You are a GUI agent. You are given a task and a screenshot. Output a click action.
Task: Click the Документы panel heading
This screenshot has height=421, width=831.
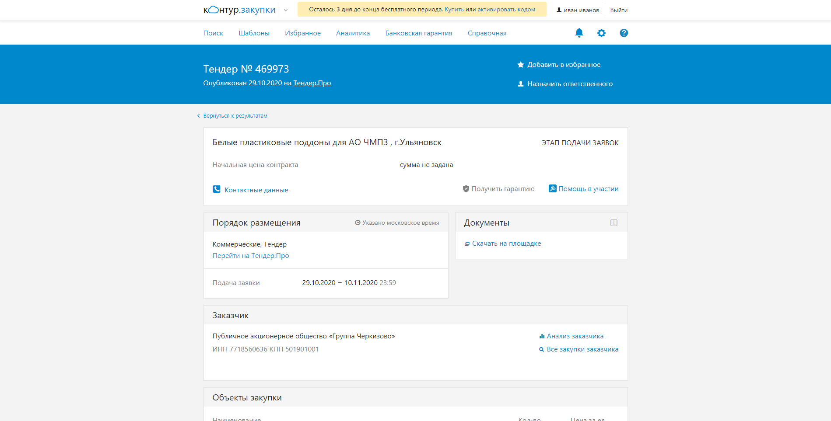(487, 223)
